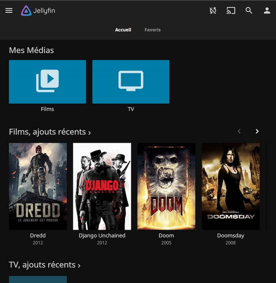Click the Films label under library tile

pyautogui.click(x=47, y=109)
